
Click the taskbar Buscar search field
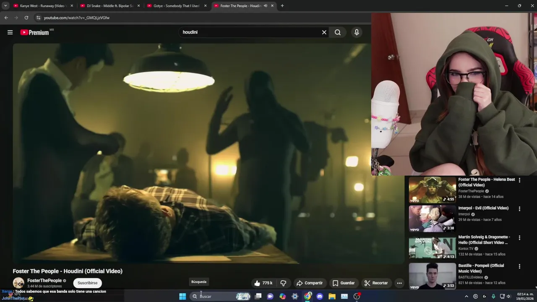(x=220, y=297)
